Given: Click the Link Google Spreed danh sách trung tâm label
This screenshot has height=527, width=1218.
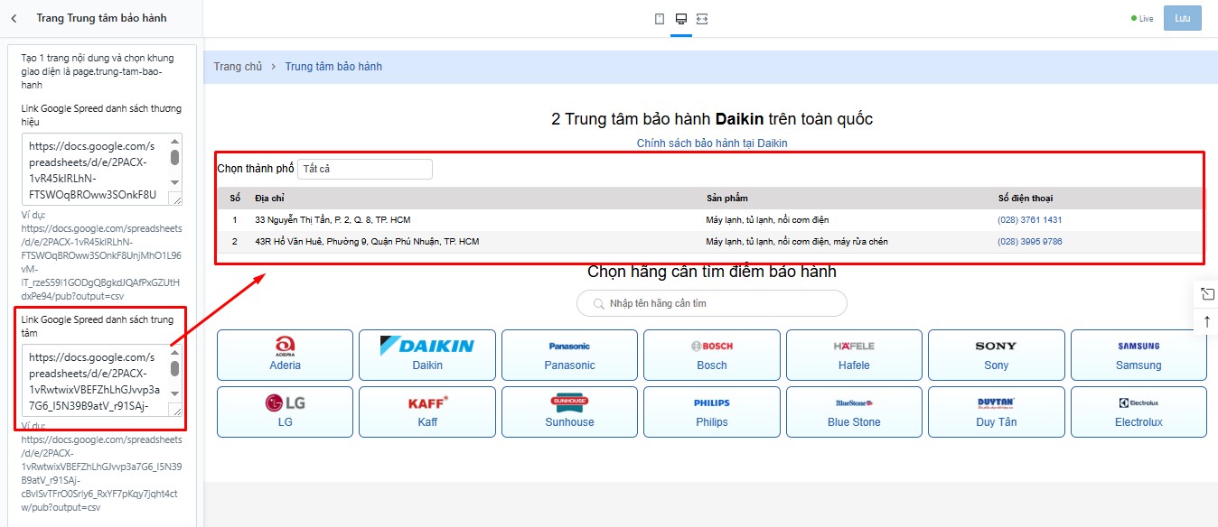Looking at the screenshot, I should [x=98, y=326].
